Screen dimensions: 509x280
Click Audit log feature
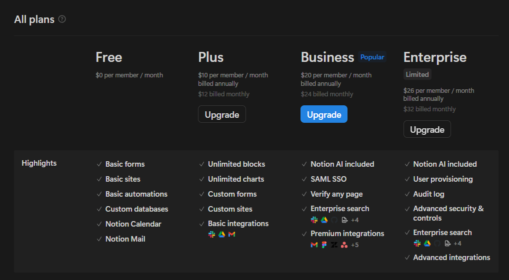coord(428,194)
